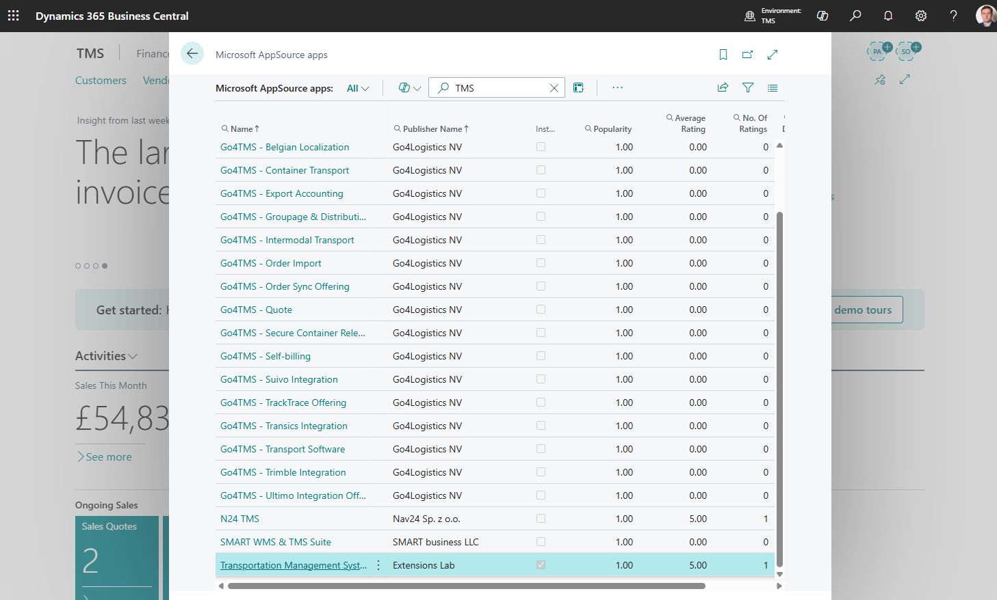The width and height of the screenshot is (997, 600).
Task: Click the Copilot icon in top bar
Action: point(823,16)
